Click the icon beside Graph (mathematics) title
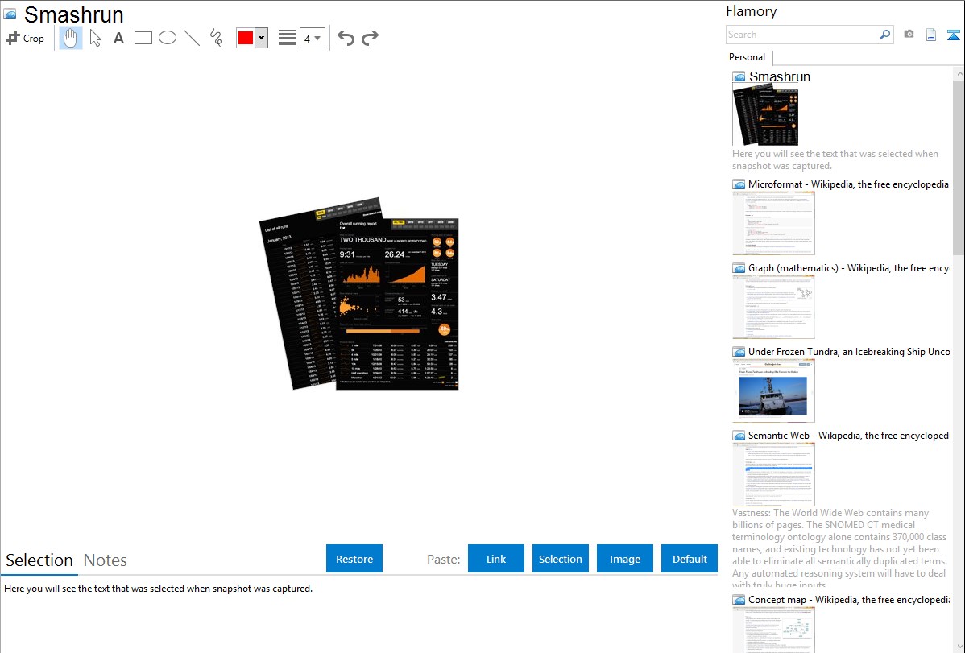The image size is (965, 653). pyautogui.click(x=739, y=268)
